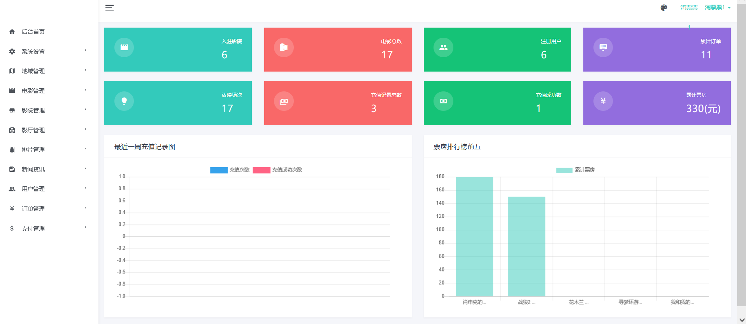Click the 累计订单 statistics card

coord(656,49)
